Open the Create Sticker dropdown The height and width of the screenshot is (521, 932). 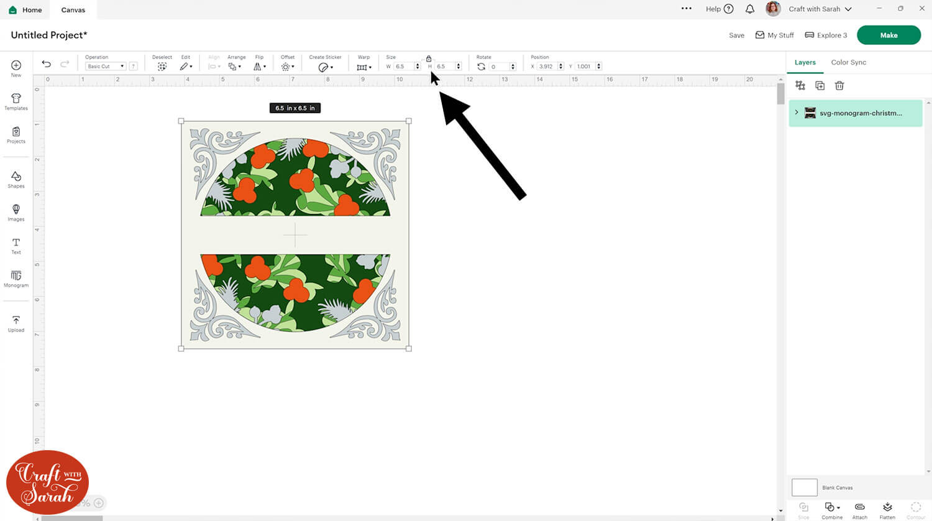coord(326,67)
